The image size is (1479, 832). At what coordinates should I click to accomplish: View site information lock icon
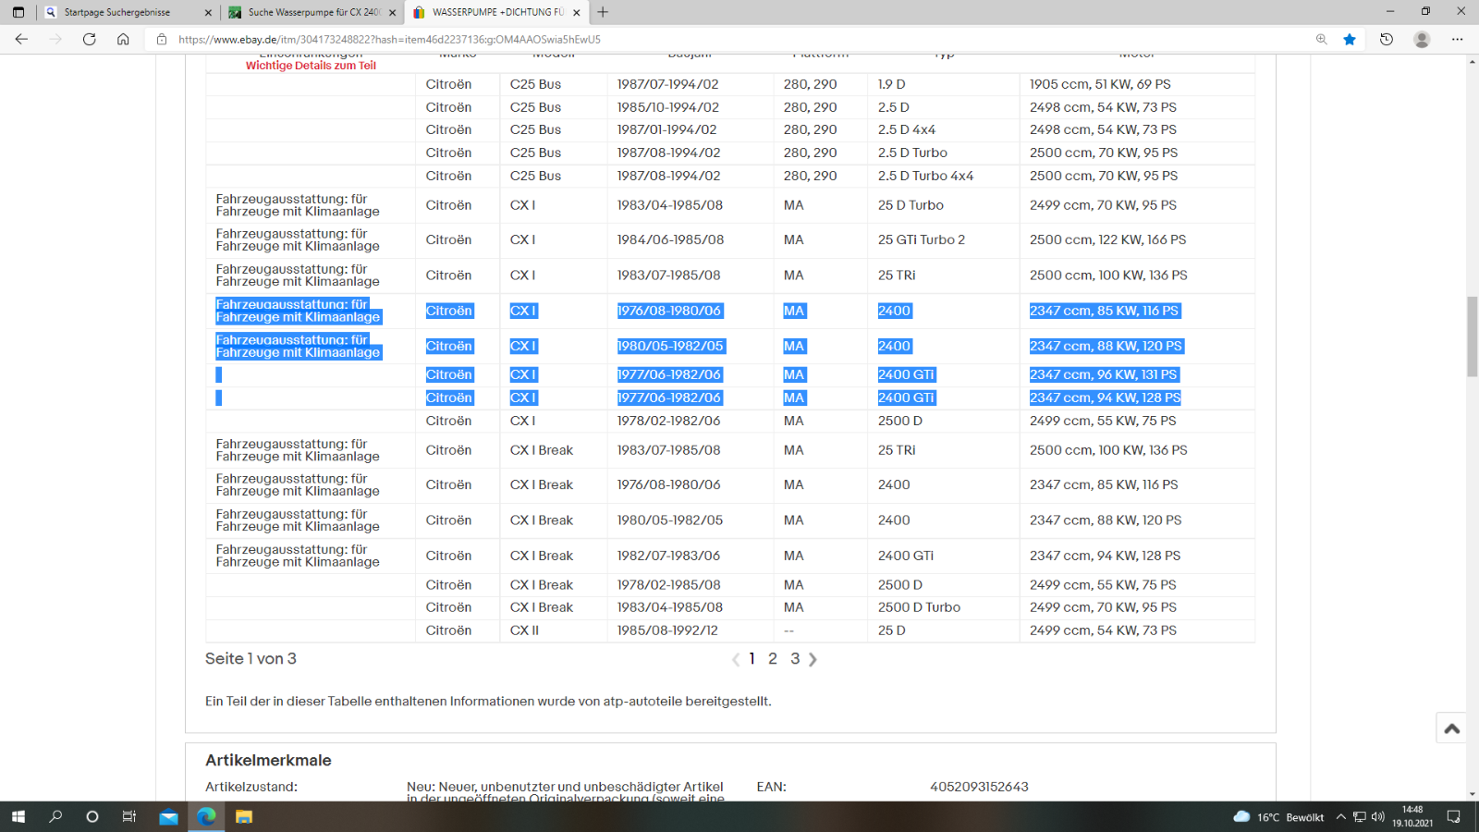(x=162, y=39)
